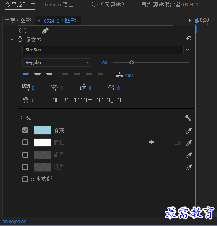217x226 pixels.
Task: Justify text with last line centered
Action: click(x=77, y=75)
